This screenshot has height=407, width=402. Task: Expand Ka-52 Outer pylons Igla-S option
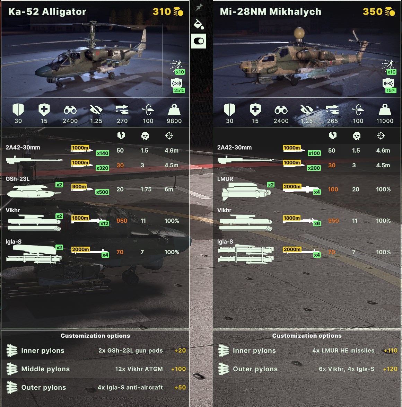tap(95, 387)
